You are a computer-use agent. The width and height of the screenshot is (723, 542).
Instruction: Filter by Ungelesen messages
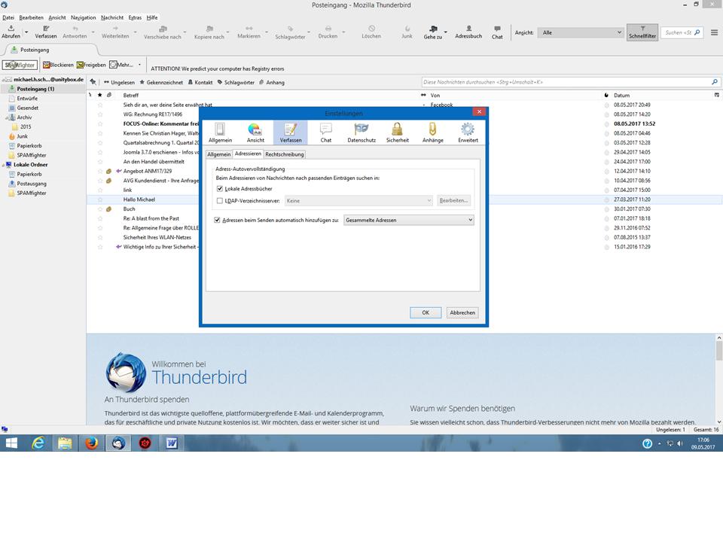(119, 83)
